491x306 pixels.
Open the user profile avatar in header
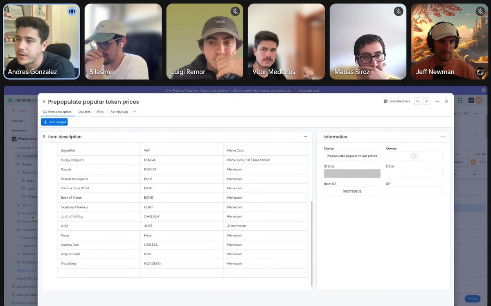[x=479, y=100]
